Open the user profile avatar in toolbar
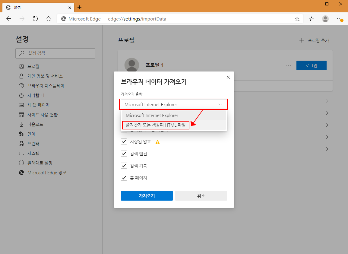Image resolution: width=348 pixels, height=254 pixels. tap(325, 19)
